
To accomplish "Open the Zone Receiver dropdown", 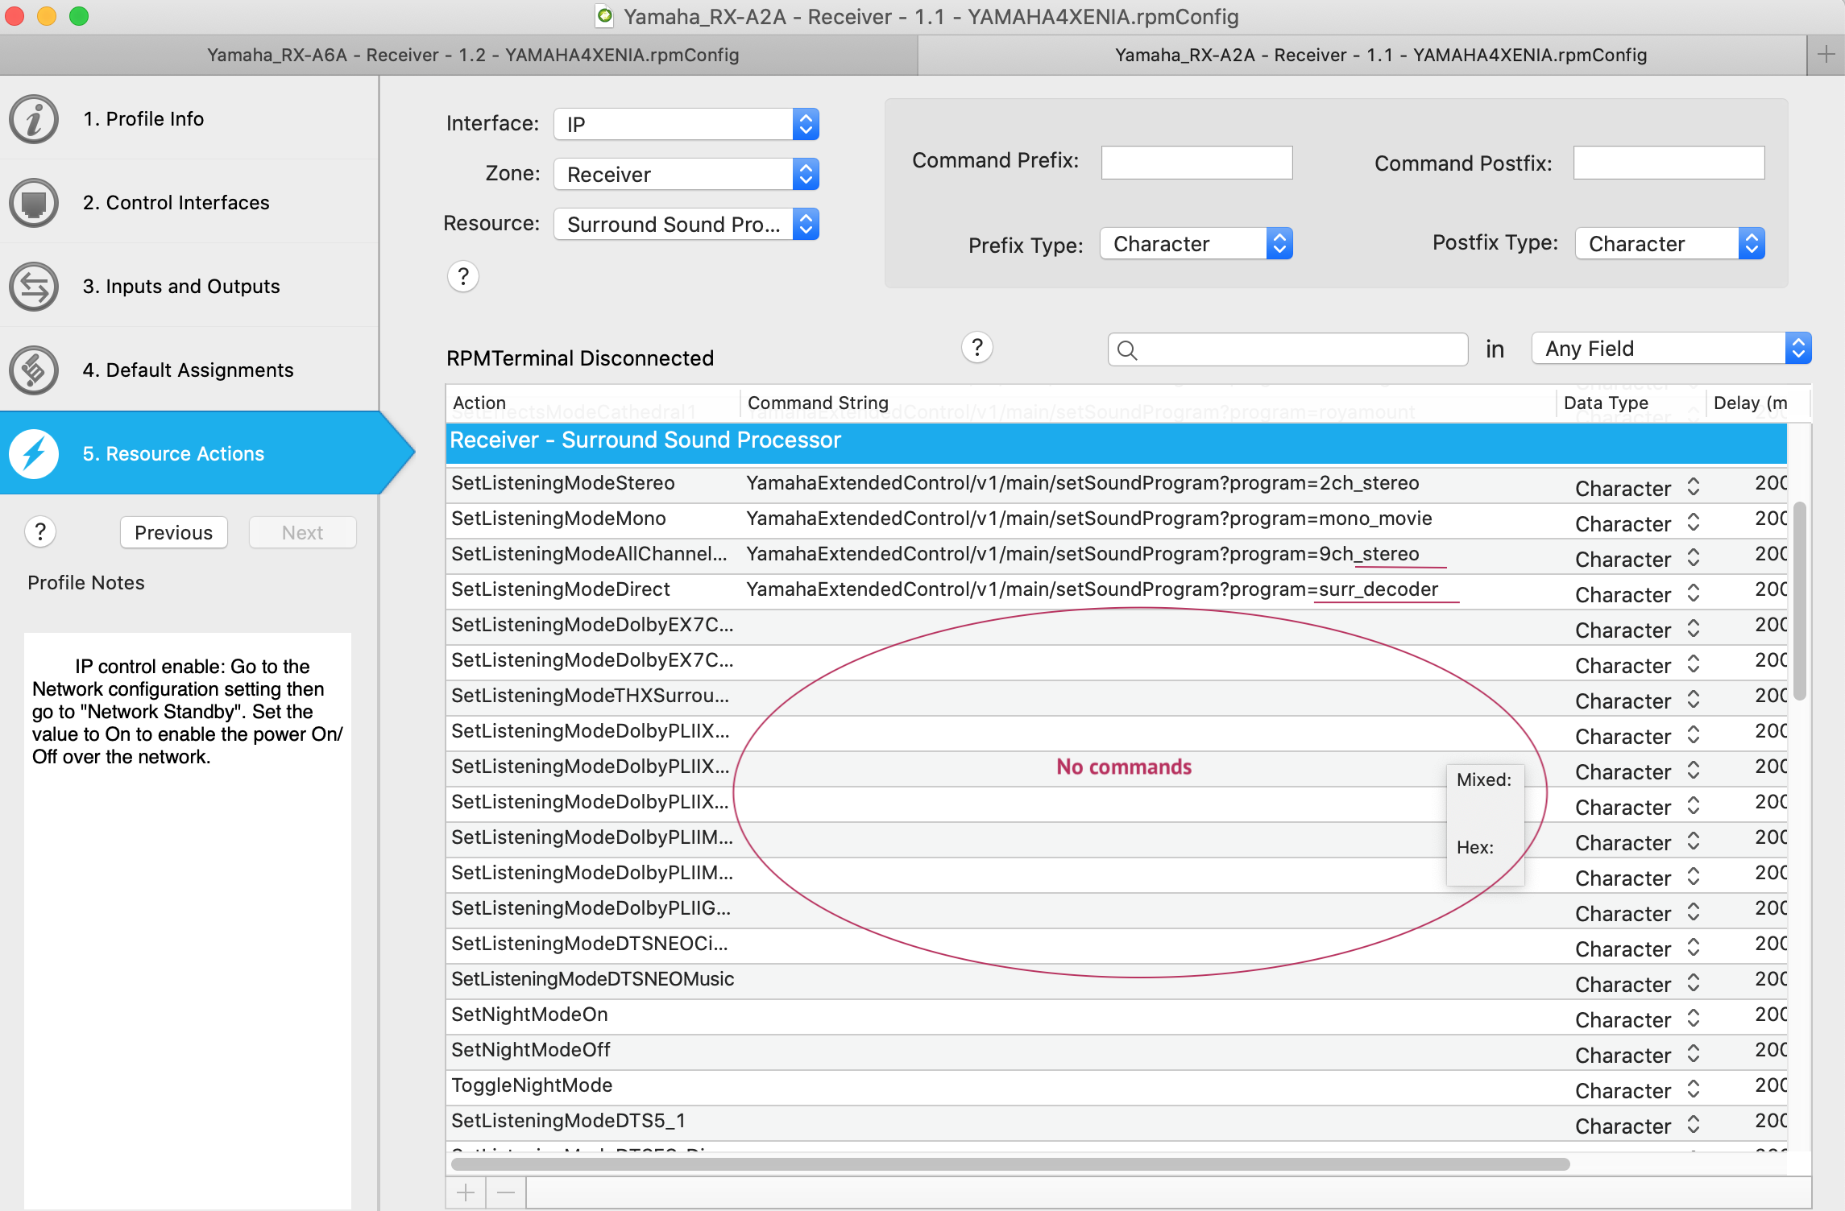I will coord(686,175).
